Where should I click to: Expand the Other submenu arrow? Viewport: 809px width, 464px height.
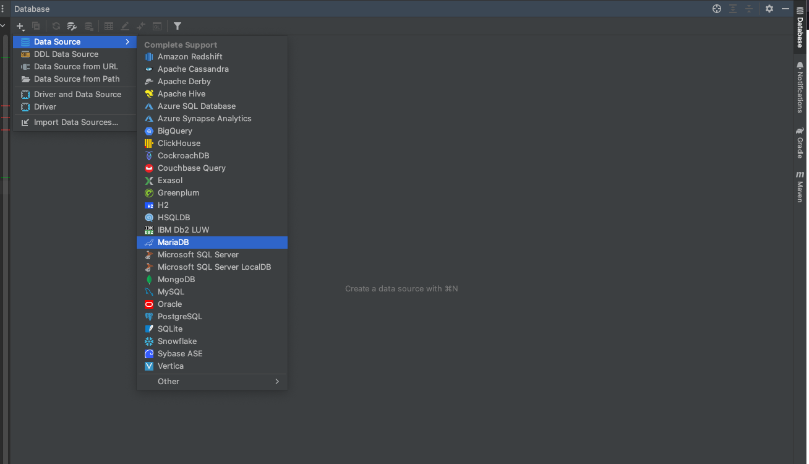coord(277,382)
